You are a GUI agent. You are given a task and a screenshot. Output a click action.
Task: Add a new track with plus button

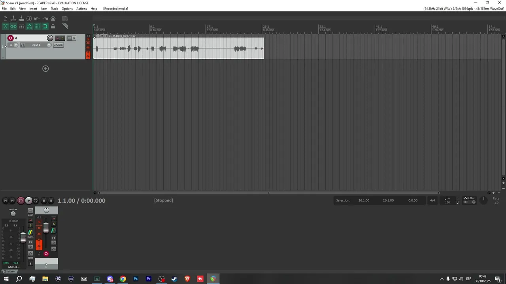[x=45, y=69]
